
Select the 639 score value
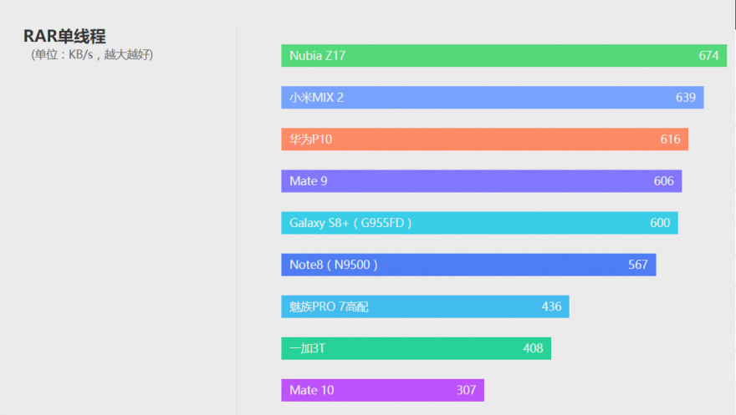click(x=685, y=98)
